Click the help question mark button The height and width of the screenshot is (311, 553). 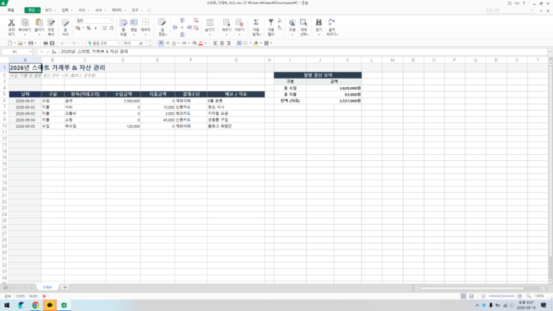click(x=524, y=3)
